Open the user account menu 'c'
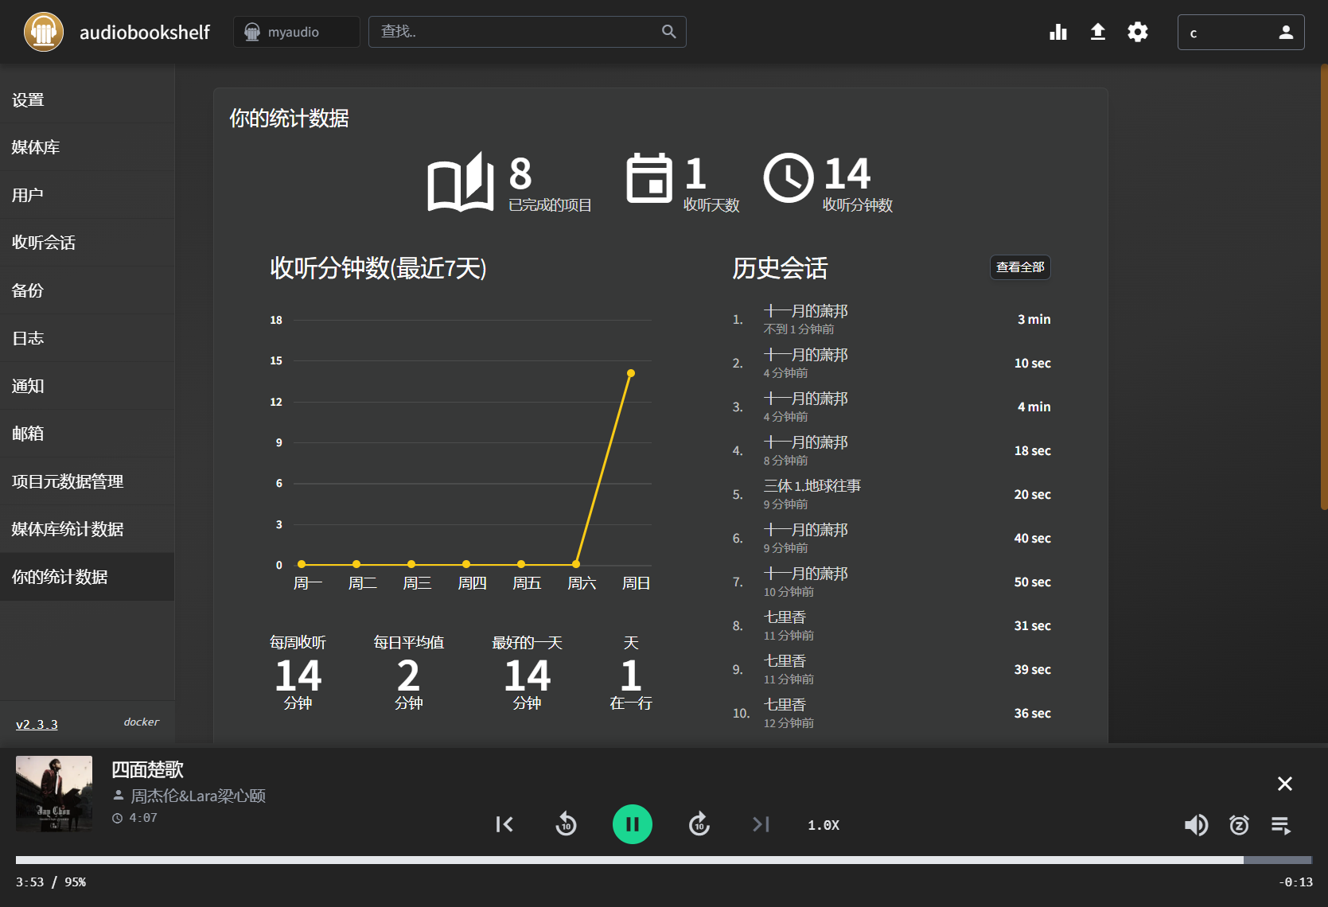The height and width of the screenshot is (907, 1328). pos(1240,33)
